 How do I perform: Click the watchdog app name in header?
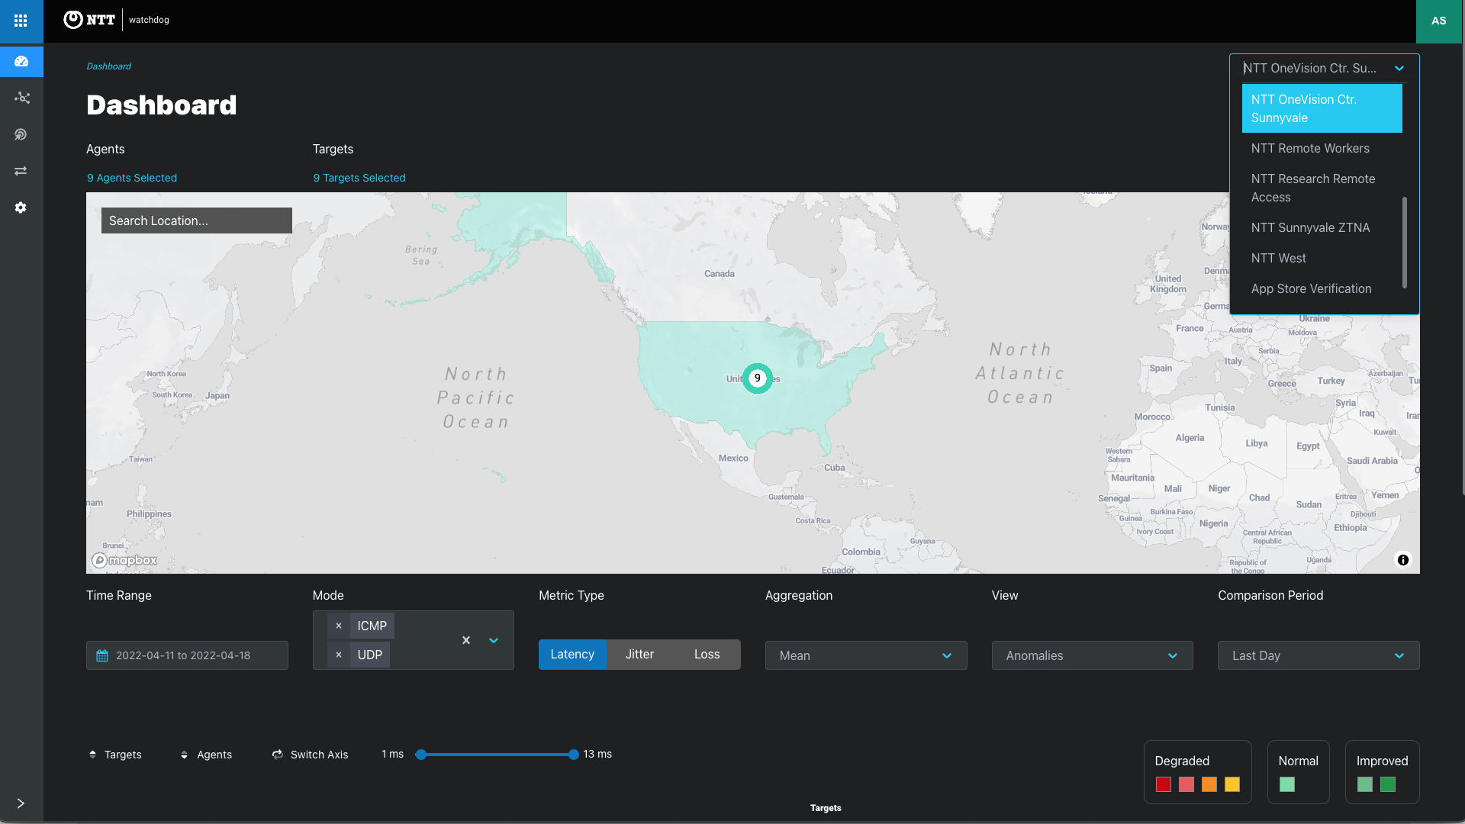click(149, 20)
